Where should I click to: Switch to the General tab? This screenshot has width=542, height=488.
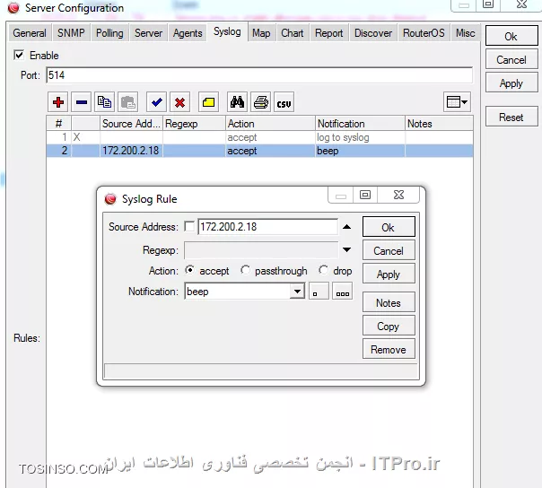pyautogui.click(x=30, y=33)
